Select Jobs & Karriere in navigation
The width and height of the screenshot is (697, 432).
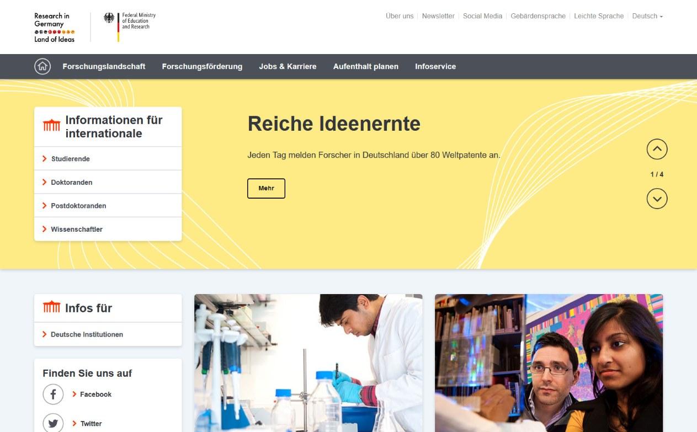(x=288, y=66)
